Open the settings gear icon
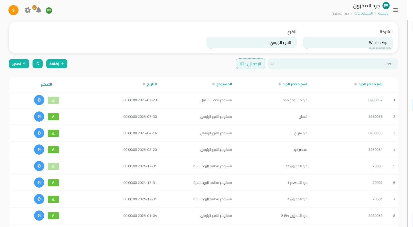Viewport: 413px width, 227px height. pos(27,10)
